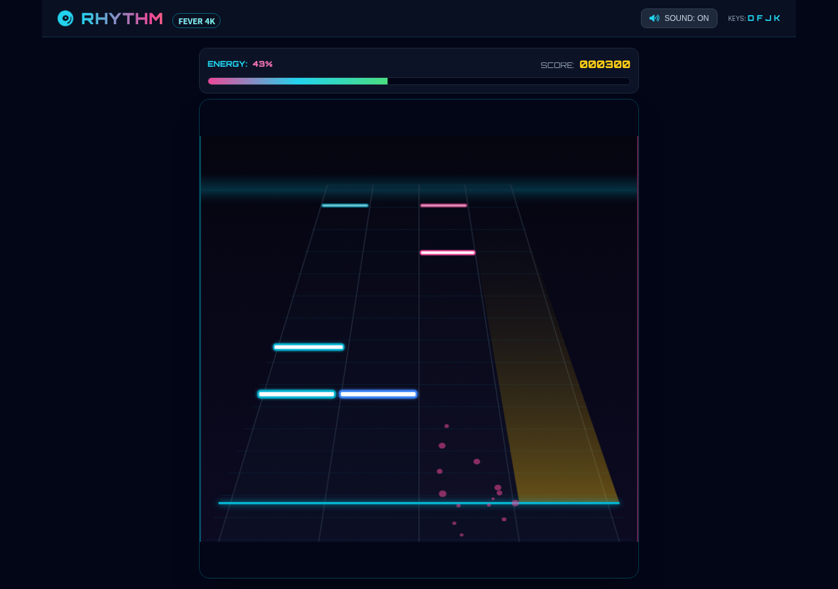838x589 pixels.
Task: Click the cyan hit line at bottom
Action: click(x=419, y=503)
